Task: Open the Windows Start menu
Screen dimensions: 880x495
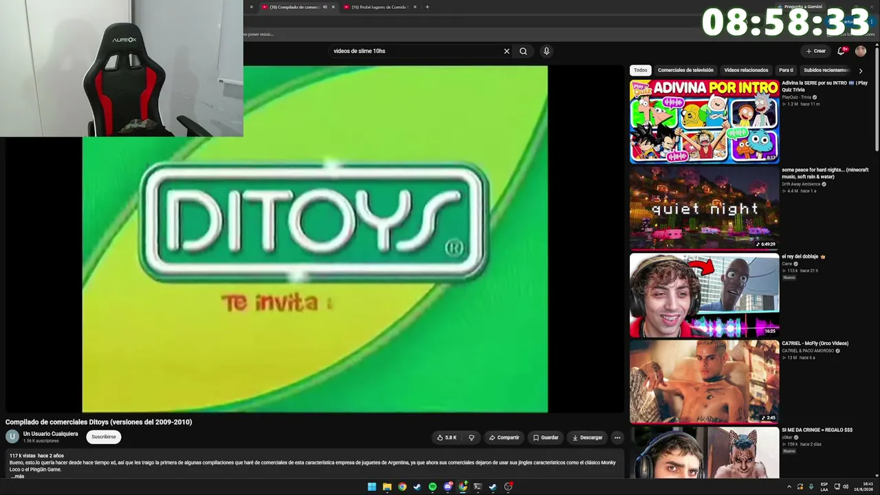Action: click(372, 487)
